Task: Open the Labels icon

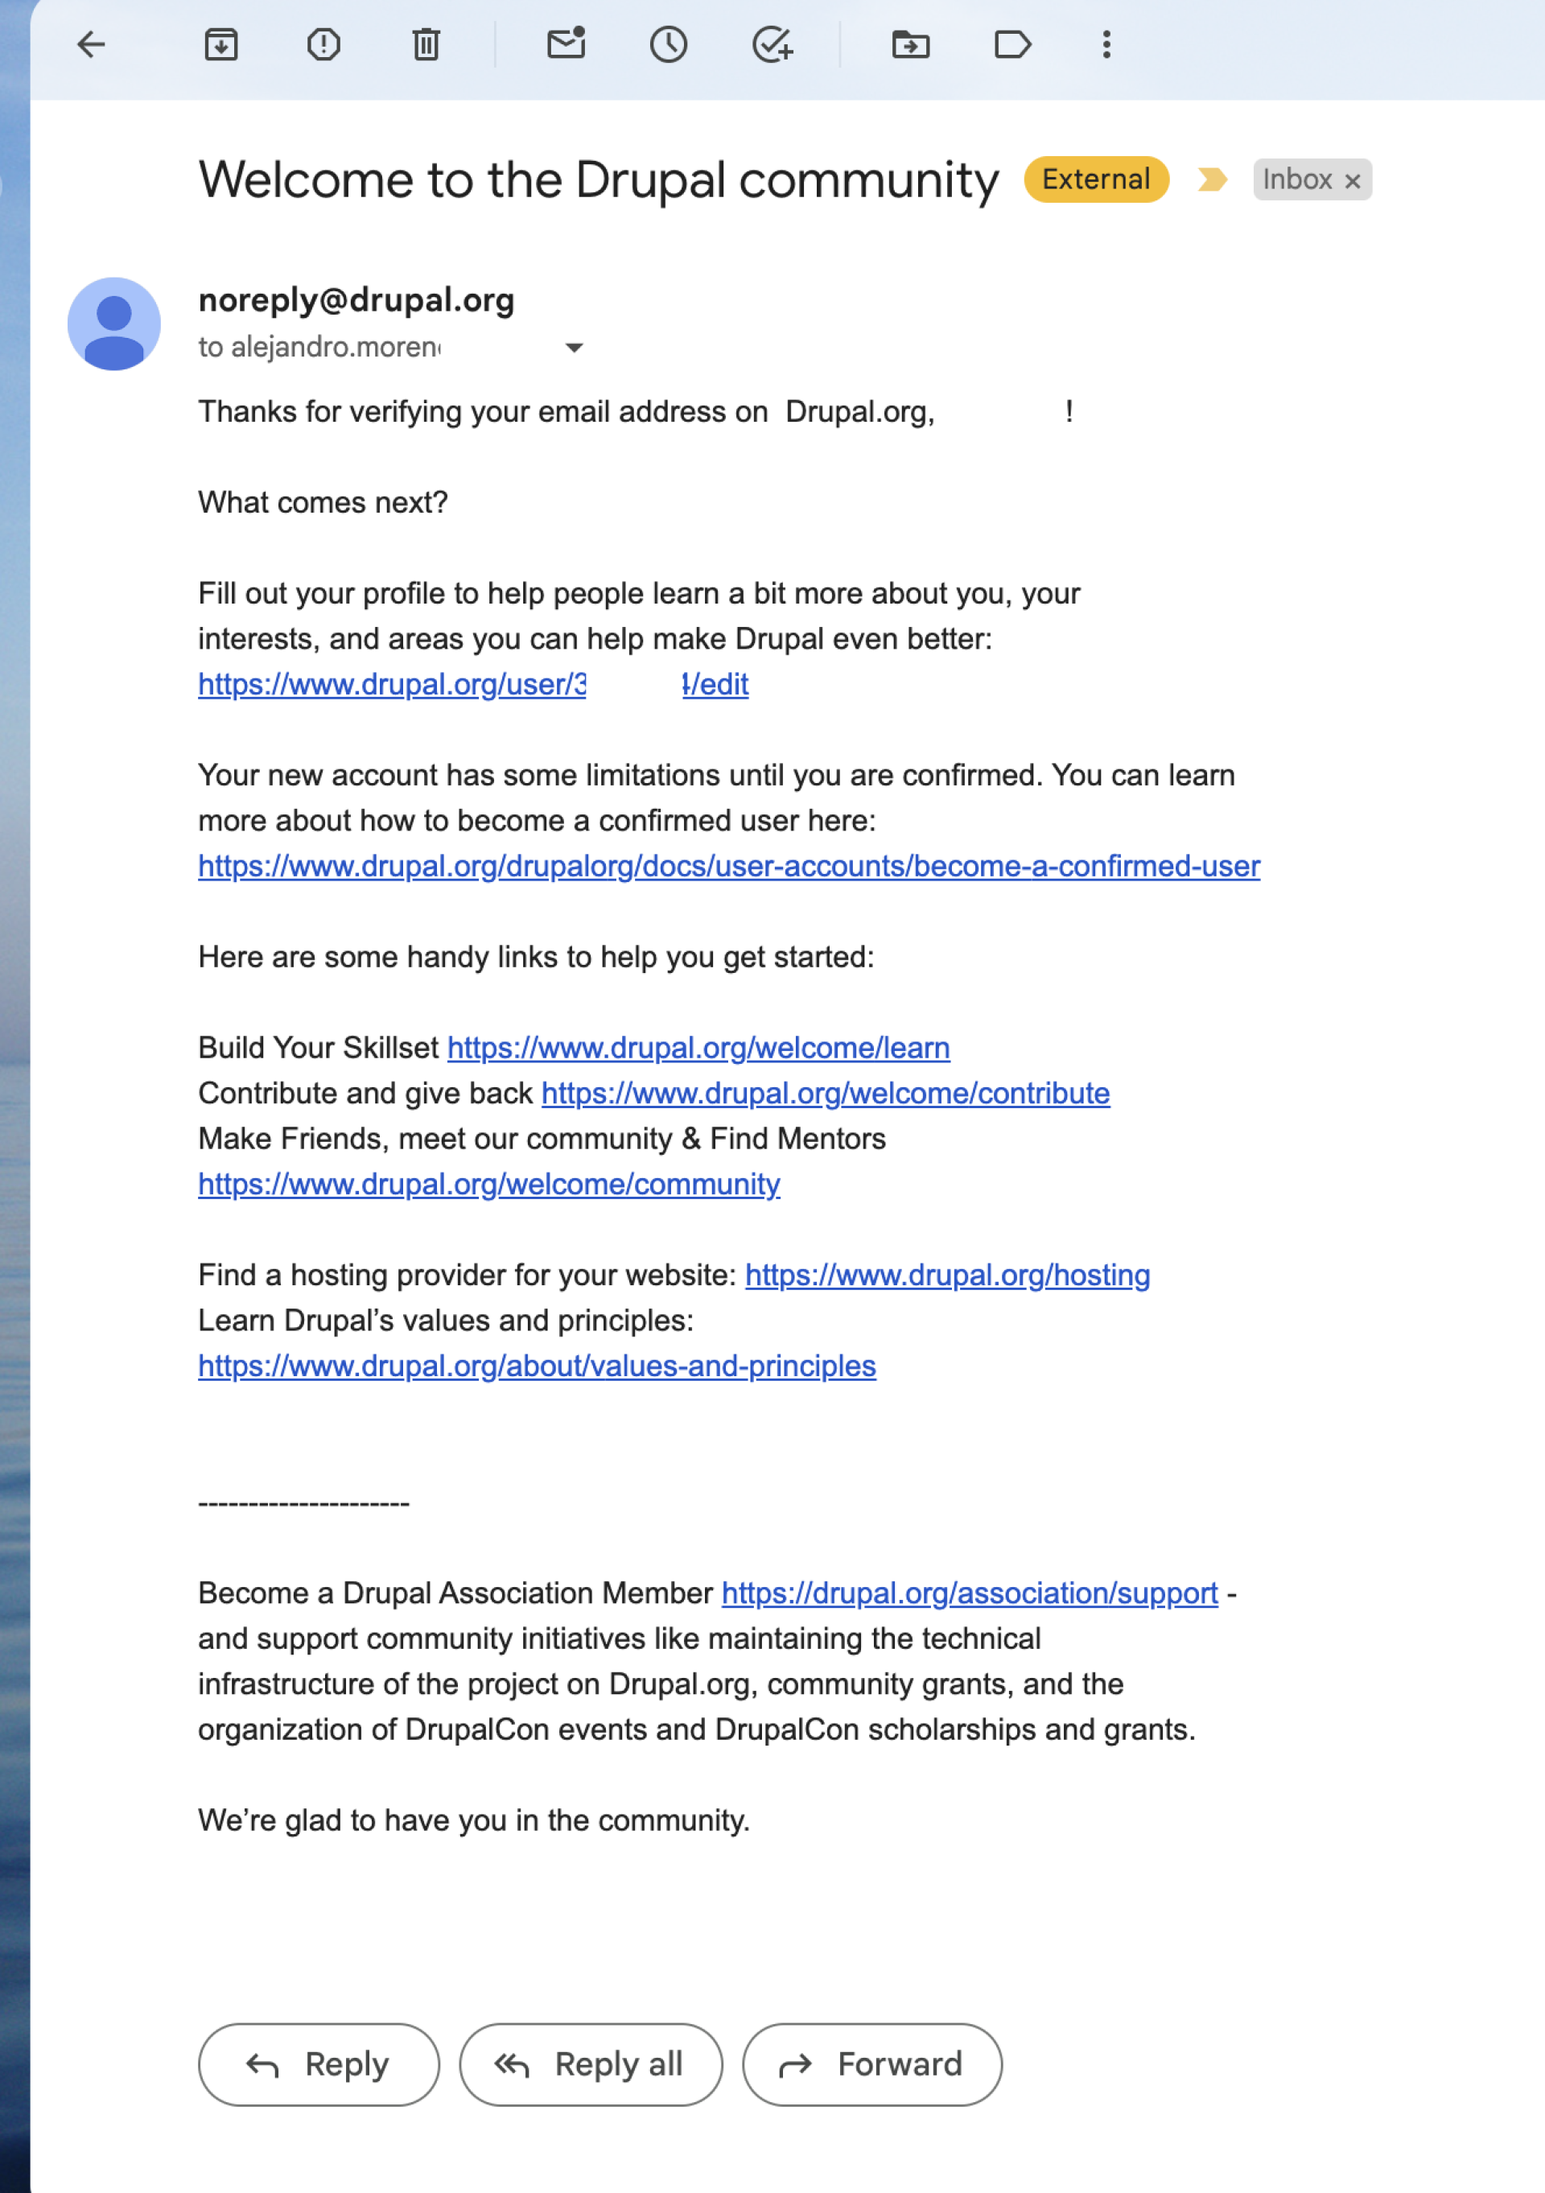Action: 1012,44
